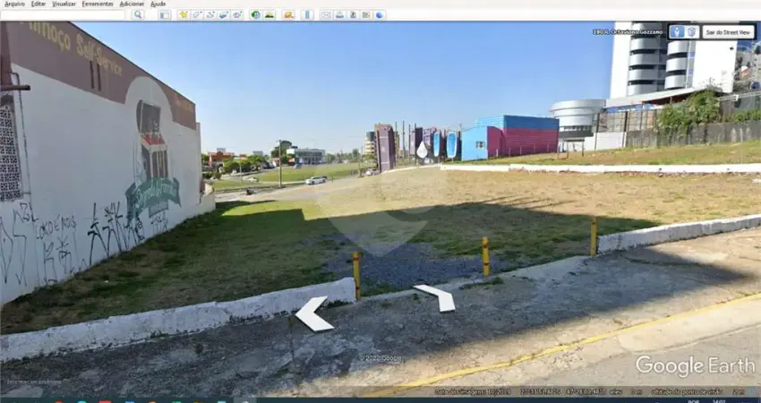The height and width of the screenshot is (403, 761).
Task: Click inside the search text field
Action: [x=64, y=14]
